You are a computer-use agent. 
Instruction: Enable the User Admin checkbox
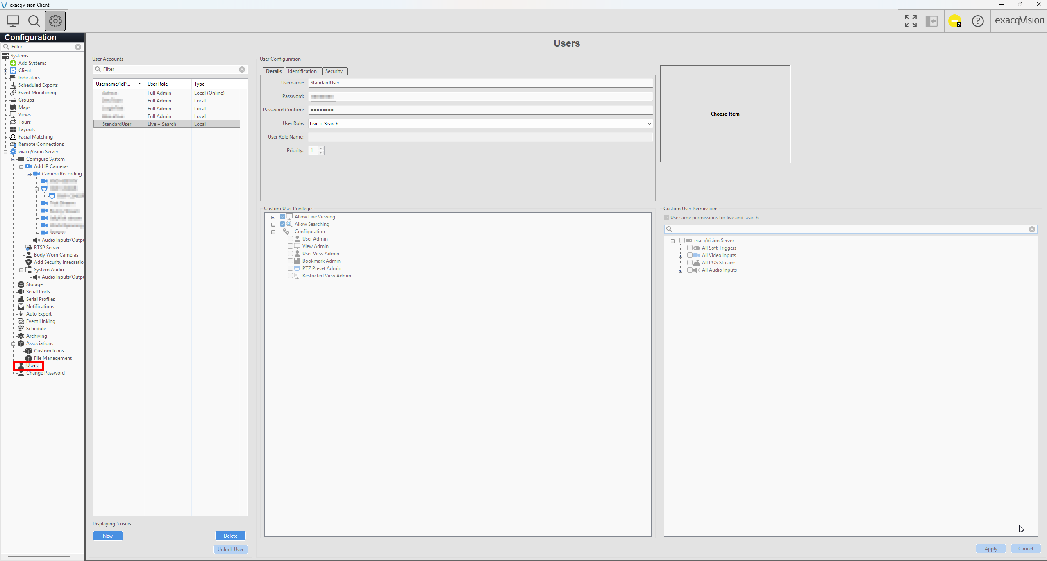(290, 239)
